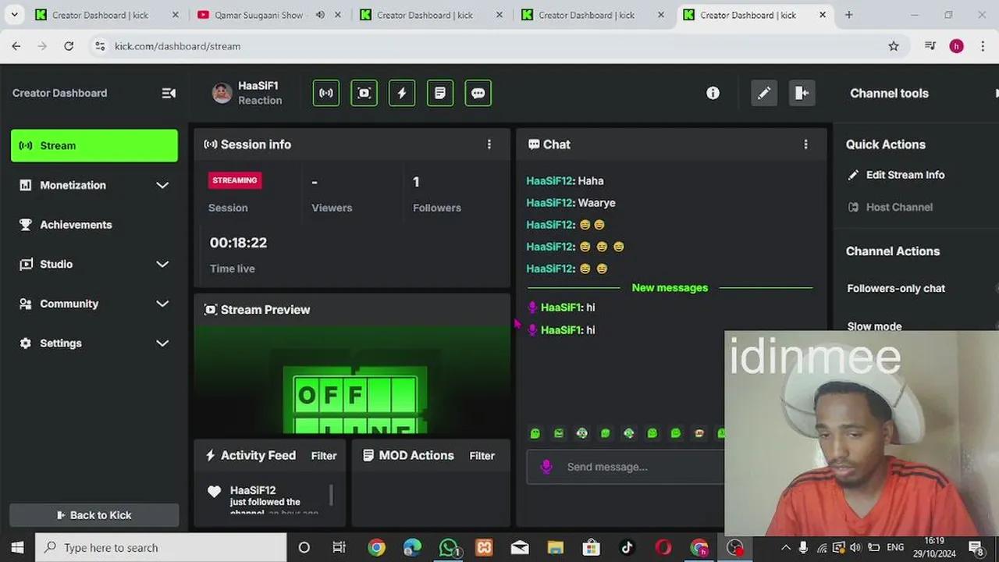
Task: Expand the Monetization section
Action: point(162,185)
